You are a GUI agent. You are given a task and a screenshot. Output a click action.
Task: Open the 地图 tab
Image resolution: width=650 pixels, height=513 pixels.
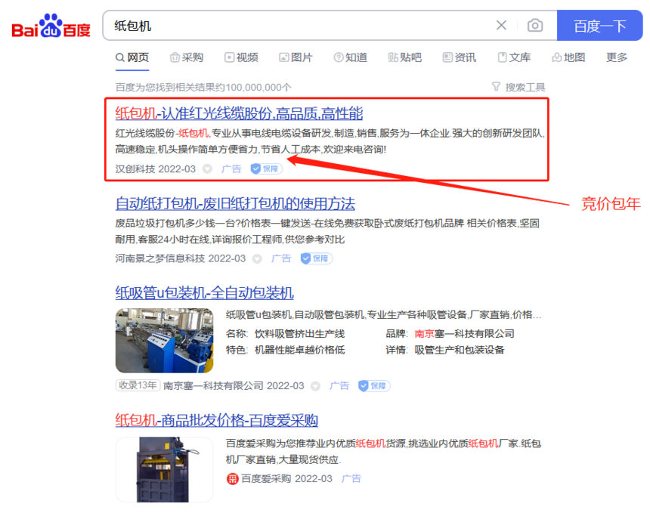pos(568,57)
